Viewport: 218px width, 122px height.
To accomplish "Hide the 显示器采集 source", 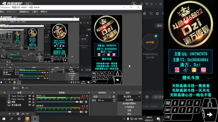I will click(30, 105).
